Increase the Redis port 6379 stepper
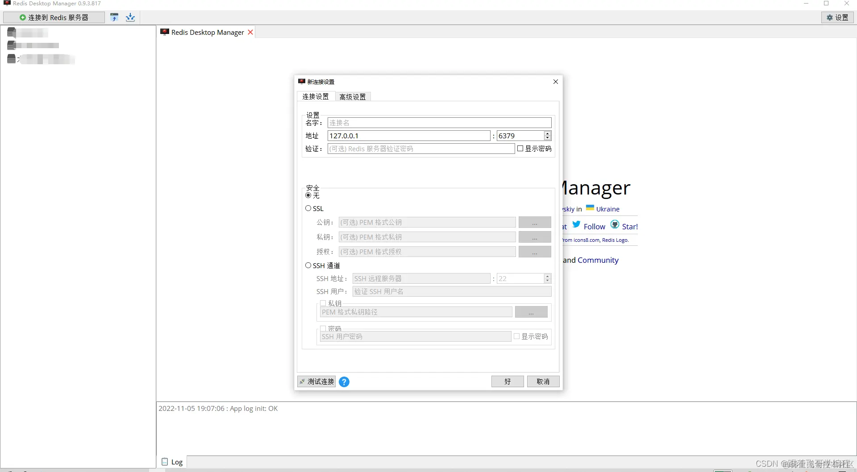The width and height of the screenshot is (857, 472). pos(548,133)
